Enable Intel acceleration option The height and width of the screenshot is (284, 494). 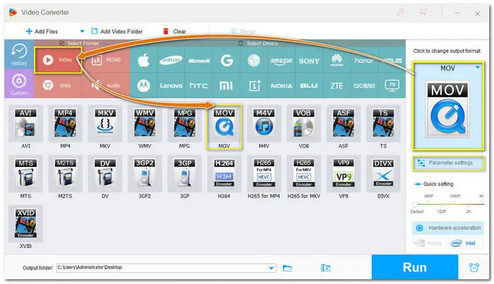coord(466,243)
